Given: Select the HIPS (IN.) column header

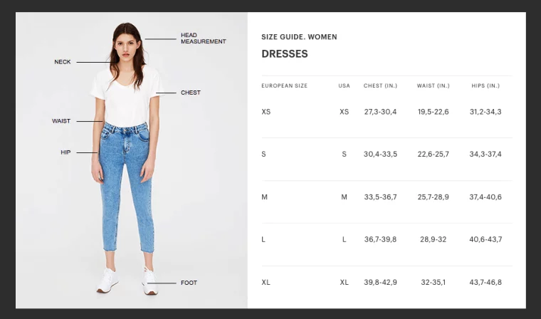Looking at the screenshot, I should [485, 86].
